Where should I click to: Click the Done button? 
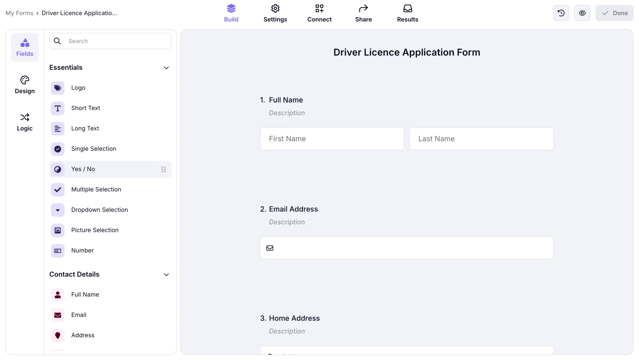pos(614,13)
